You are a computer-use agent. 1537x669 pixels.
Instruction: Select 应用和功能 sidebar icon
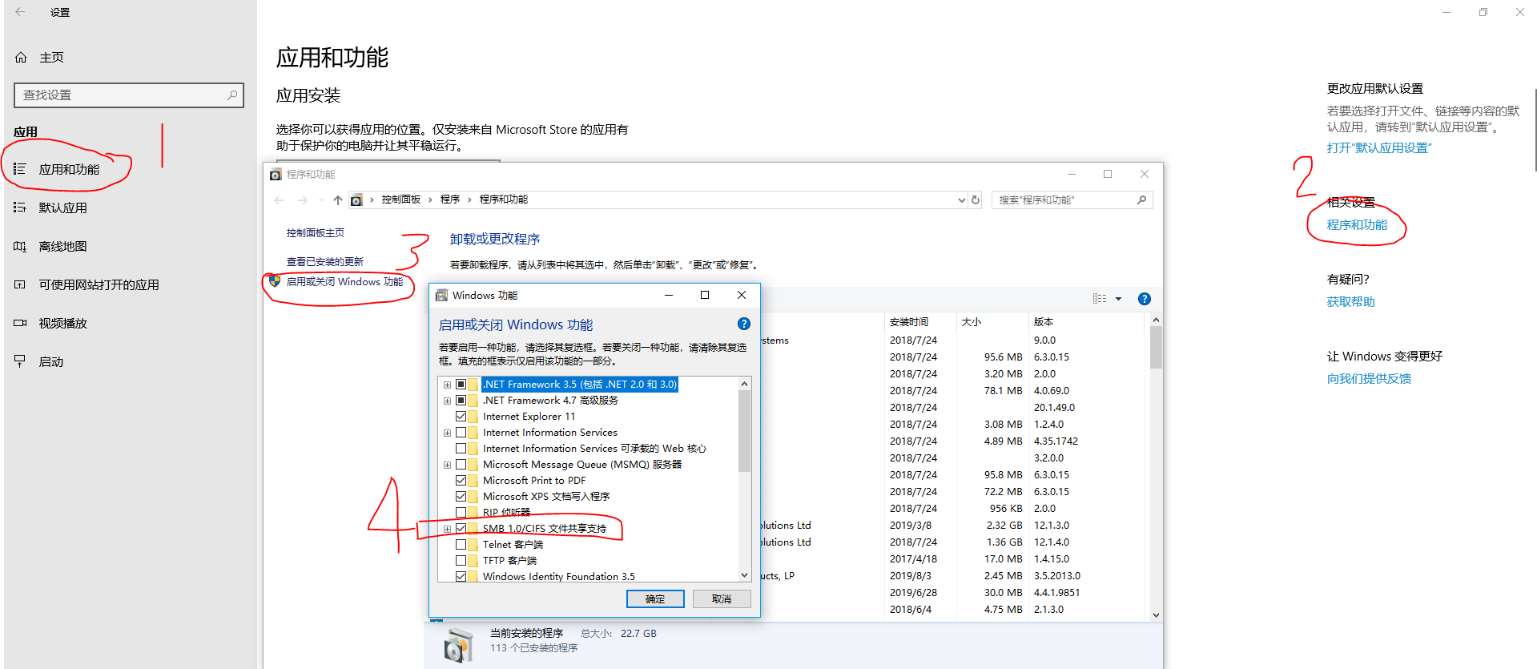(20, 169)
